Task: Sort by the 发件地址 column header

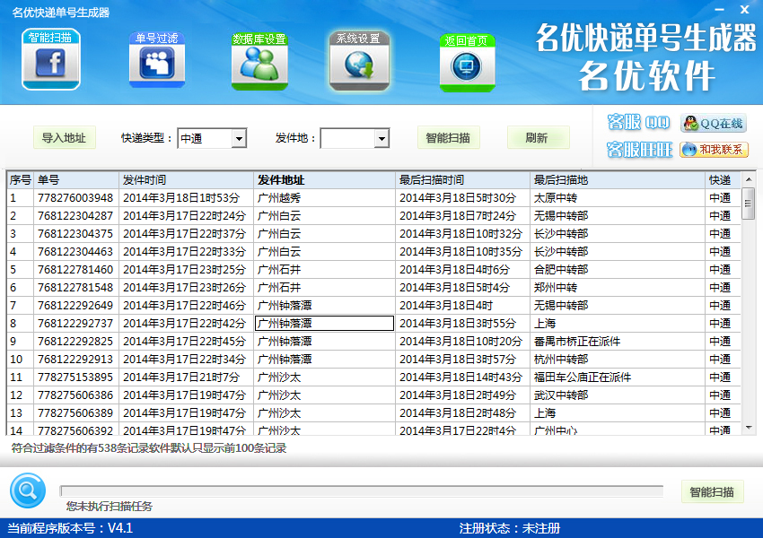Action: tap(325, 180)
